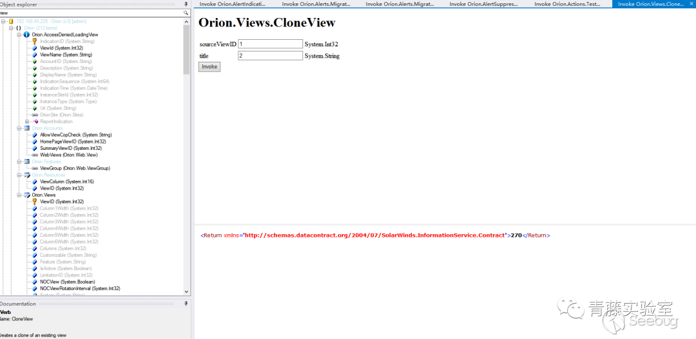This screenshot has width=696, height=339.
Task: Click the property icon beside ViewName (System.String)
Action: point(35,55)
